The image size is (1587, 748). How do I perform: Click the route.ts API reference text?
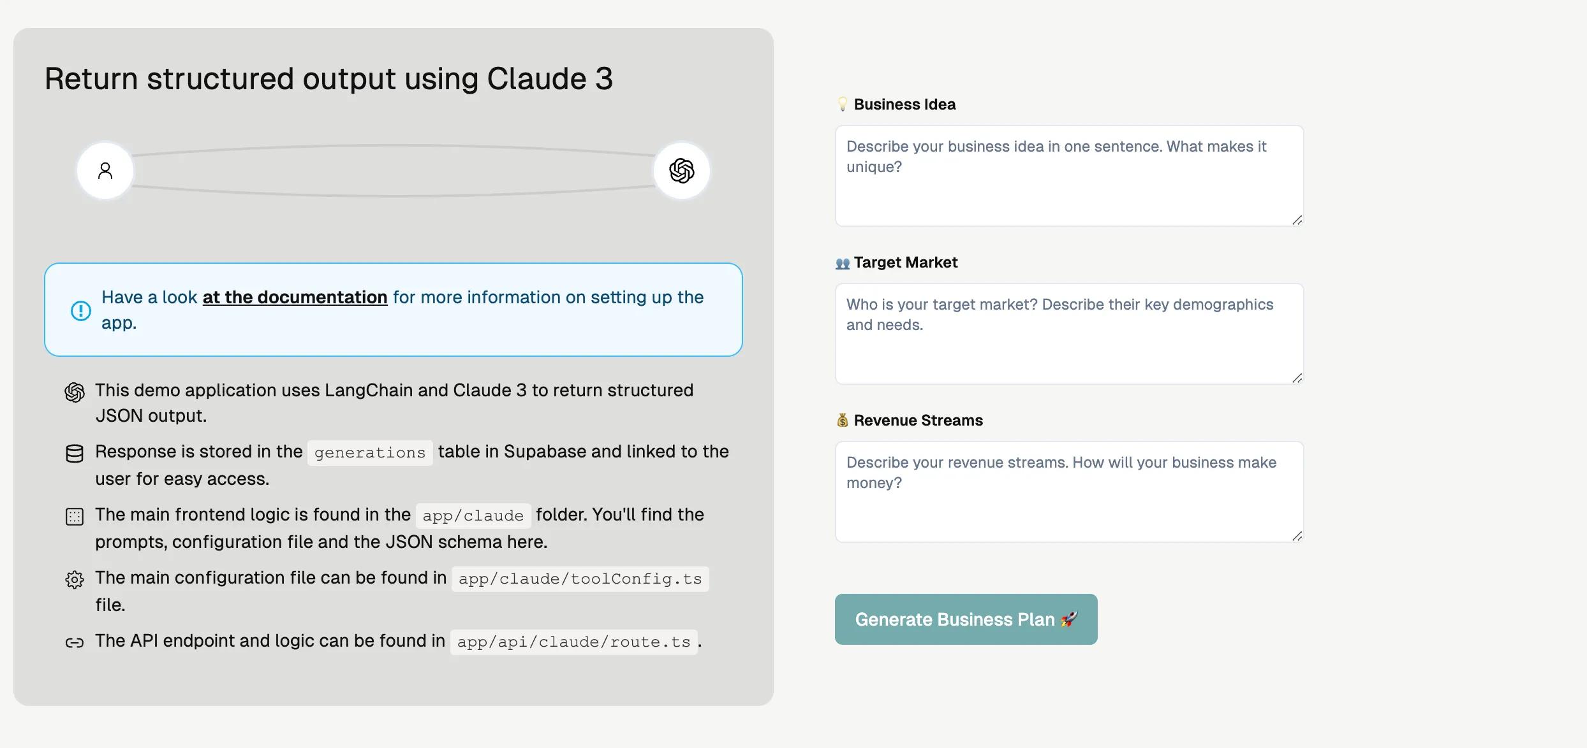[573, 641]
